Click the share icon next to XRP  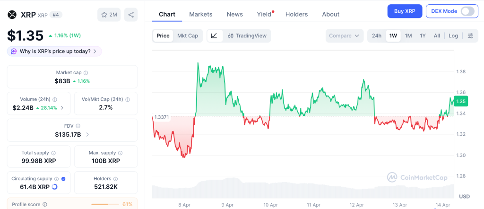pyautogui.click(x=131, y=15)
